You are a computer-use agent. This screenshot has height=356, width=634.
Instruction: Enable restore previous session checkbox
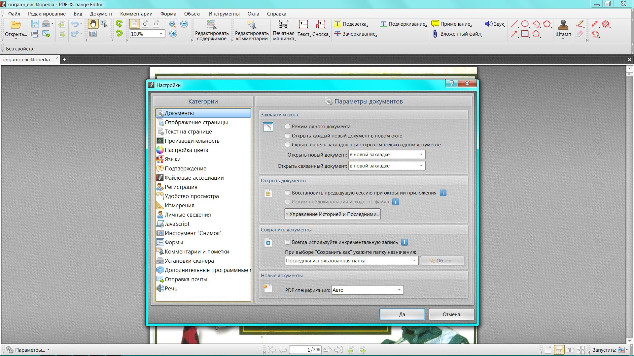(x=287, y=193)
